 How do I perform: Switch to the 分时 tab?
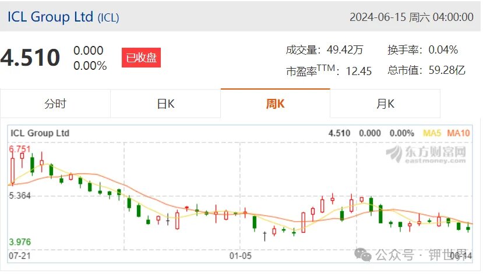pos(55,104)
